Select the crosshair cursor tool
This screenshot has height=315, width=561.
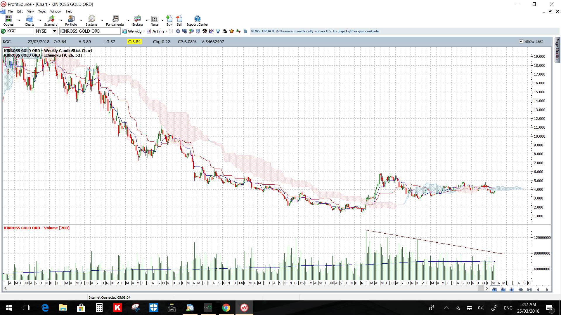click(x=178, y=31)
